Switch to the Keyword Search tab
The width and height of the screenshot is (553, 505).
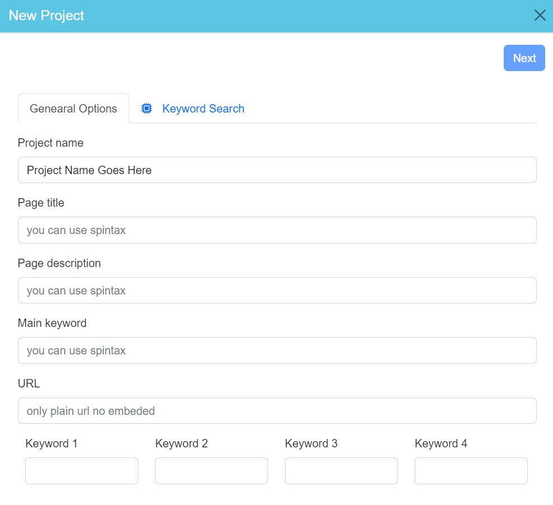click(x=203, y=108)
